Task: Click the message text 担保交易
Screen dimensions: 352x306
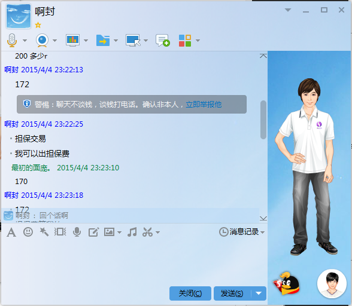Action: point(31,139)
